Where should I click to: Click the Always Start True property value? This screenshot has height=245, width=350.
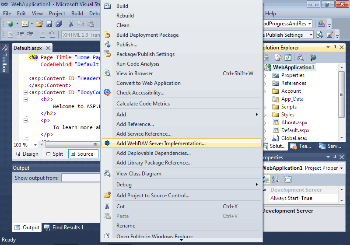tap(318, 198)
